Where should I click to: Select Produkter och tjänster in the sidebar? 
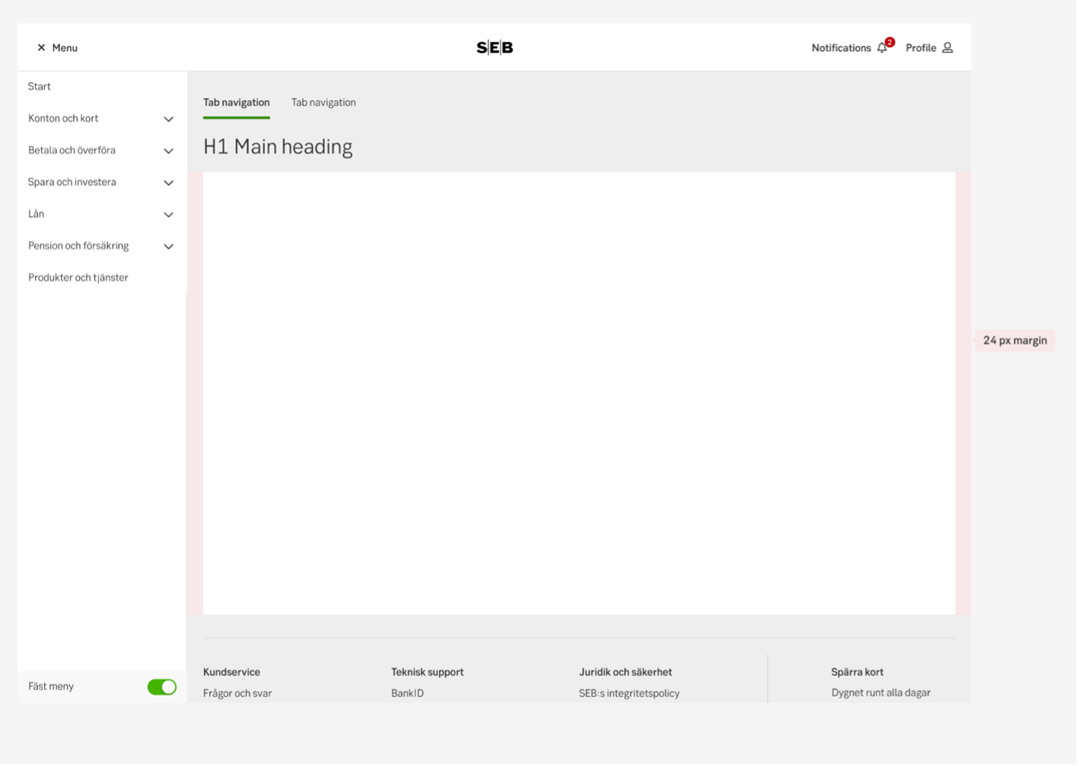click(x=78, y=277)
